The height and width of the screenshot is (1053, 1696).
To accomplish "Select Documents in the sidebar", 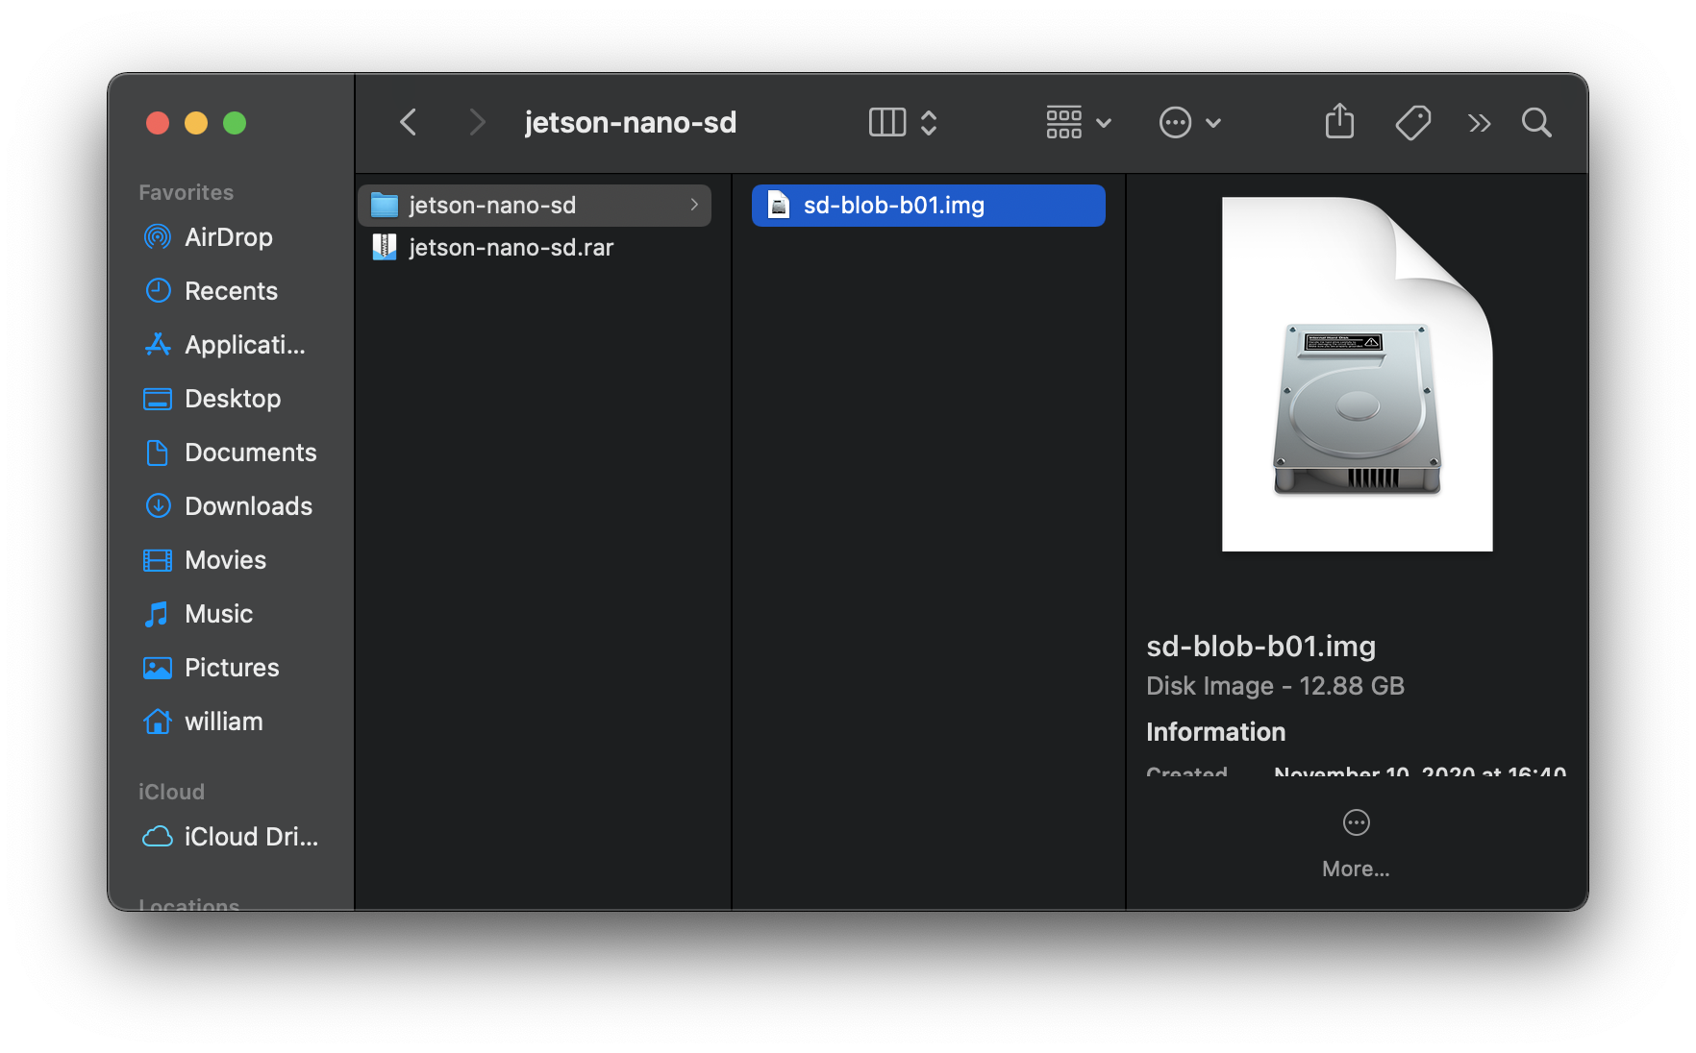I will point(249,453).
